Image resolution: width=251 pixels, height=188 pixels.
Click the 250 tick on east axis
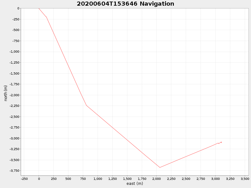54,179
